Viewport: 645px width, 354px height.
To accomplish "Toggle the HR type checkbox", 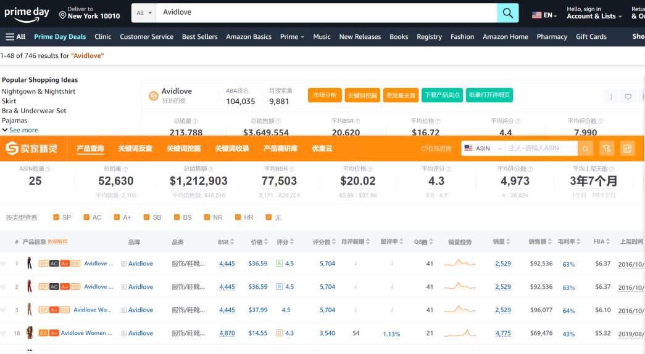I will [238, 217].
